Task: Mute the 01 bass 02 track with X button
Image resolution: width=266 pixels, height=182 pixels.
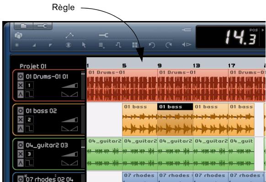Action: tap(21, 119)
